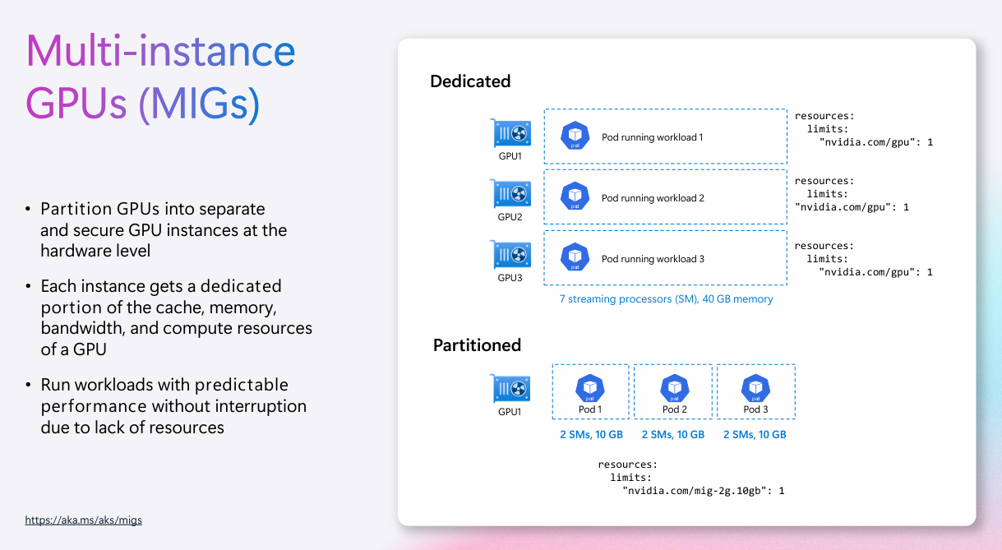
Task: Click '2 SMs, 10 GB' under Pod 1
Action: click(x=592, y=434)
